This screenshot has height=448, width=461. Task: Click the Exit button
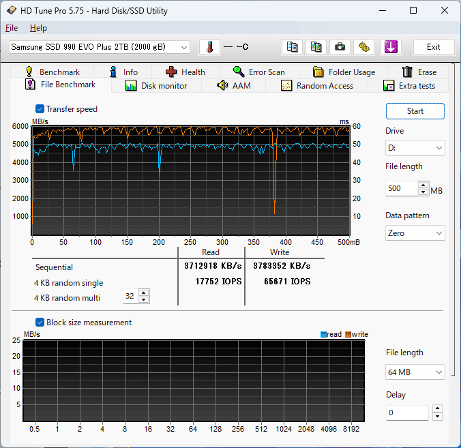tap(433, 47)
